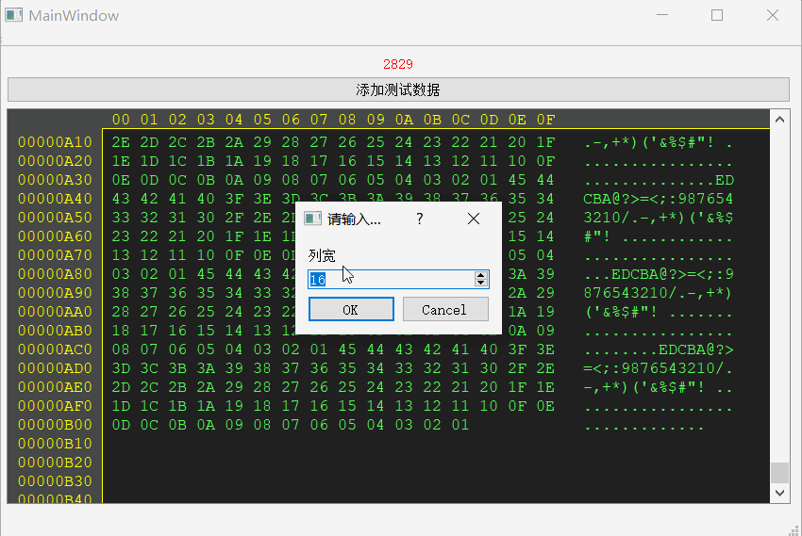Click ASCII text CBA@?>=<;:987654
Image resolution: width=802 pixels, height=536 pixels.
659,199
